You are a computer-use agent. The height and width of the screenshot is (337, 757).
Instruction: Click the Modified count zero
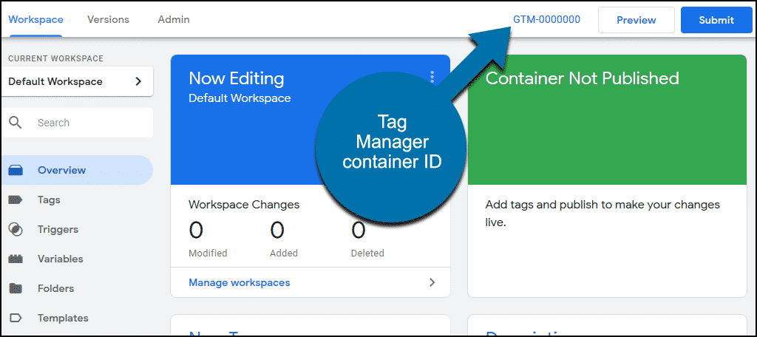point(196,231)
